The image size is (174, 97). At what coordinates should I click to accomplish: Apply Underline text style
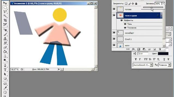(x=164, y=59)
